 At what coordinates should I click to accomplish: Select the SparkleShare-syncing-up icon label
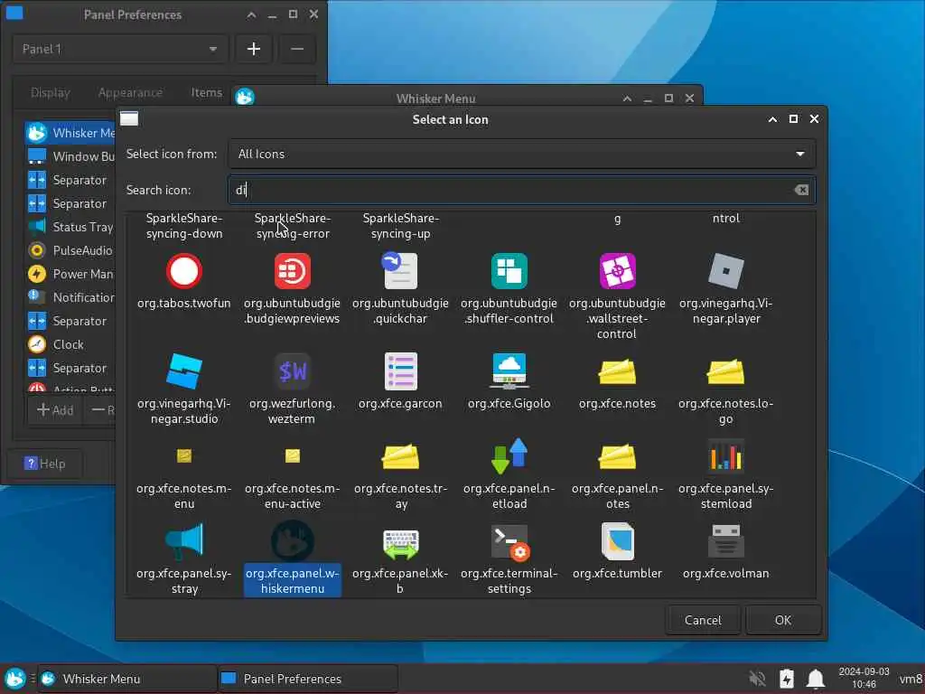coord(400,226)
